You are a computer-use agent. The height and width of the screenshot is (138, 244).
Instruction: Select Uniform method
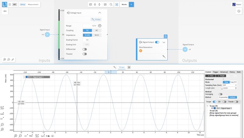[232, 97]
